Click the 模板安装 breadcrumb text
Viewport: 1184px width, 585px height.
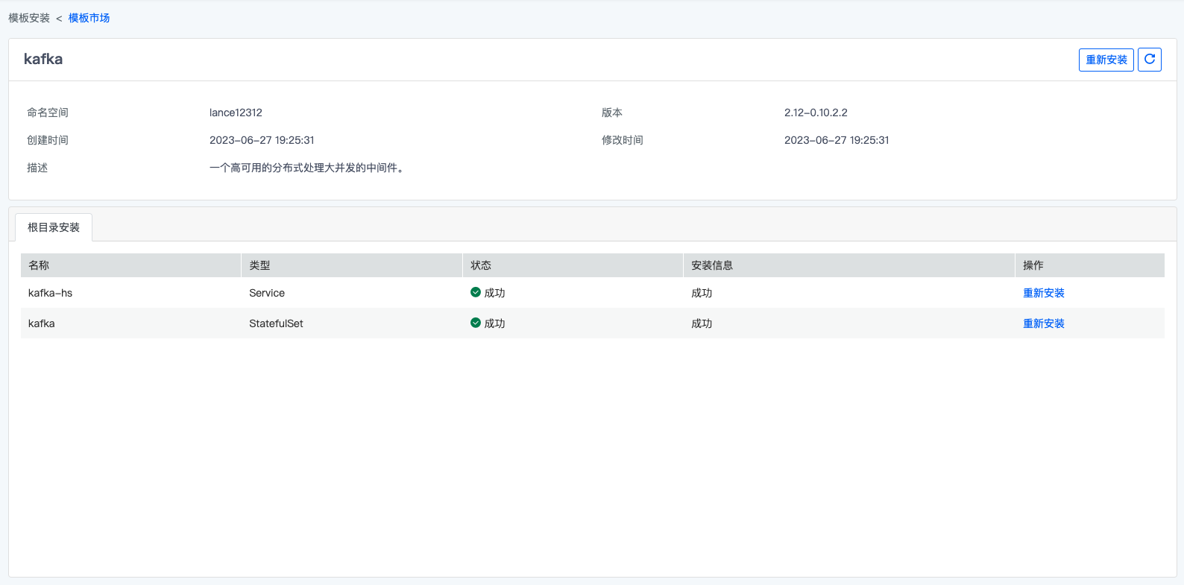[x=29, y=18]
